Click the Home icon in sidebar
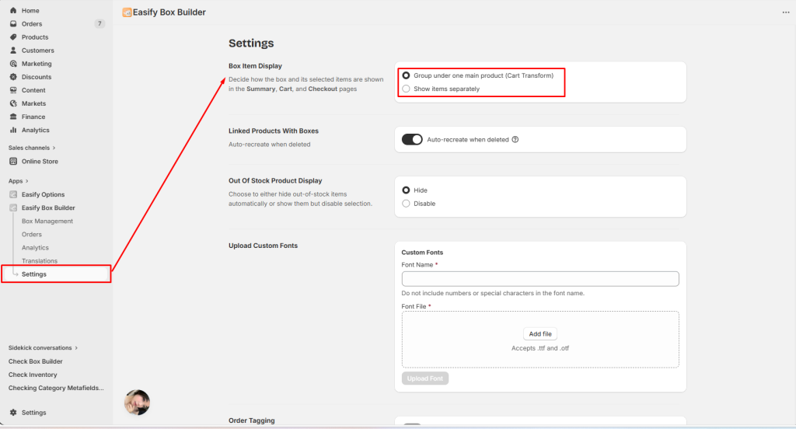This screenshot has height=429, width=796. click(x=13, y=11)
